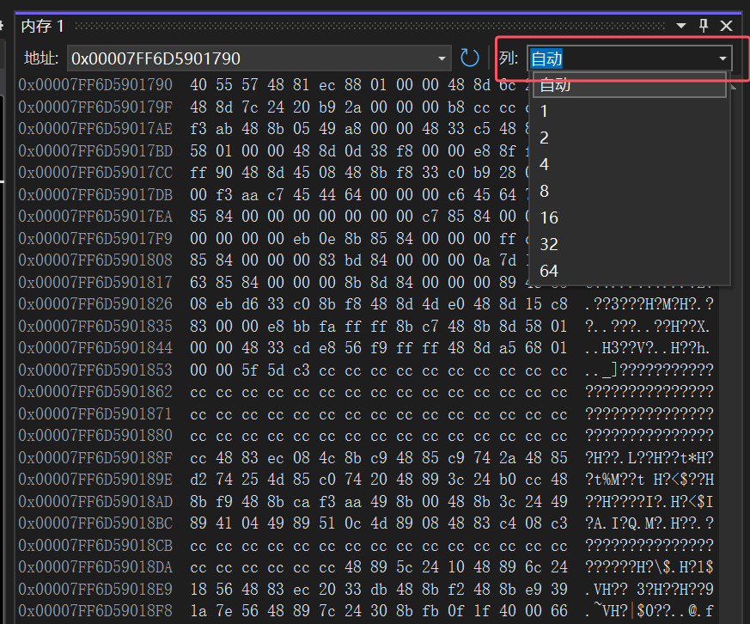Click ASCII text '??H????I?.H?<$I'
The height and width of the screenshot is (624, 750).
click(649, 501)
